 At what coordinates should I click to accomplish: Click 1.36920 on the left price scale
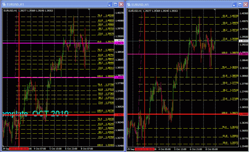(x=120, y=107)
